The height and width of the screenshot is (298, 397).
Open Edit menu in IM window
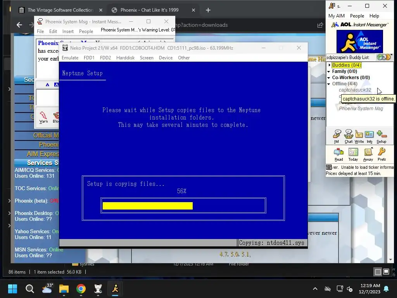[x=53, y=31]
